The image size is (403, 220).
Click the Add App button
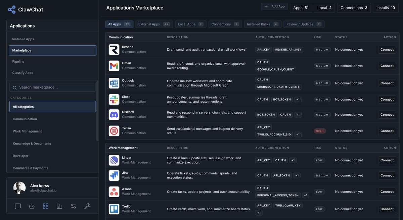coord(274,6)
